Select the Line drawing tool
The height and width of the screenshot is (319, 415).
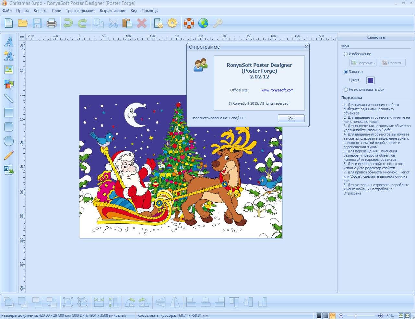tap(9, 98)
